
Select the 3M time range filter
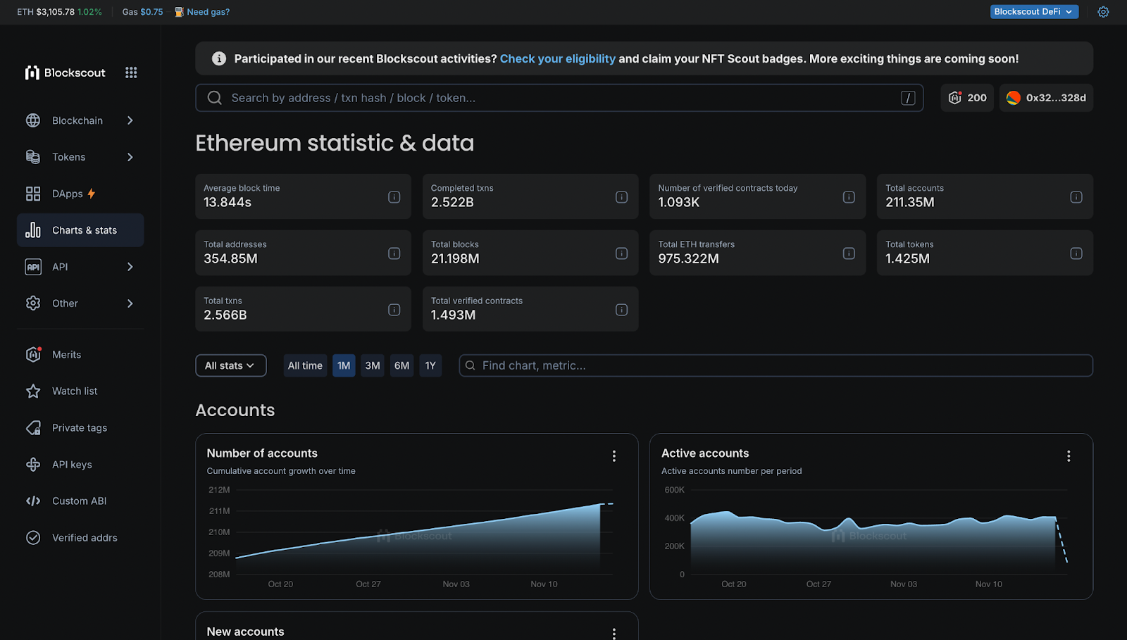click(373, 365)
